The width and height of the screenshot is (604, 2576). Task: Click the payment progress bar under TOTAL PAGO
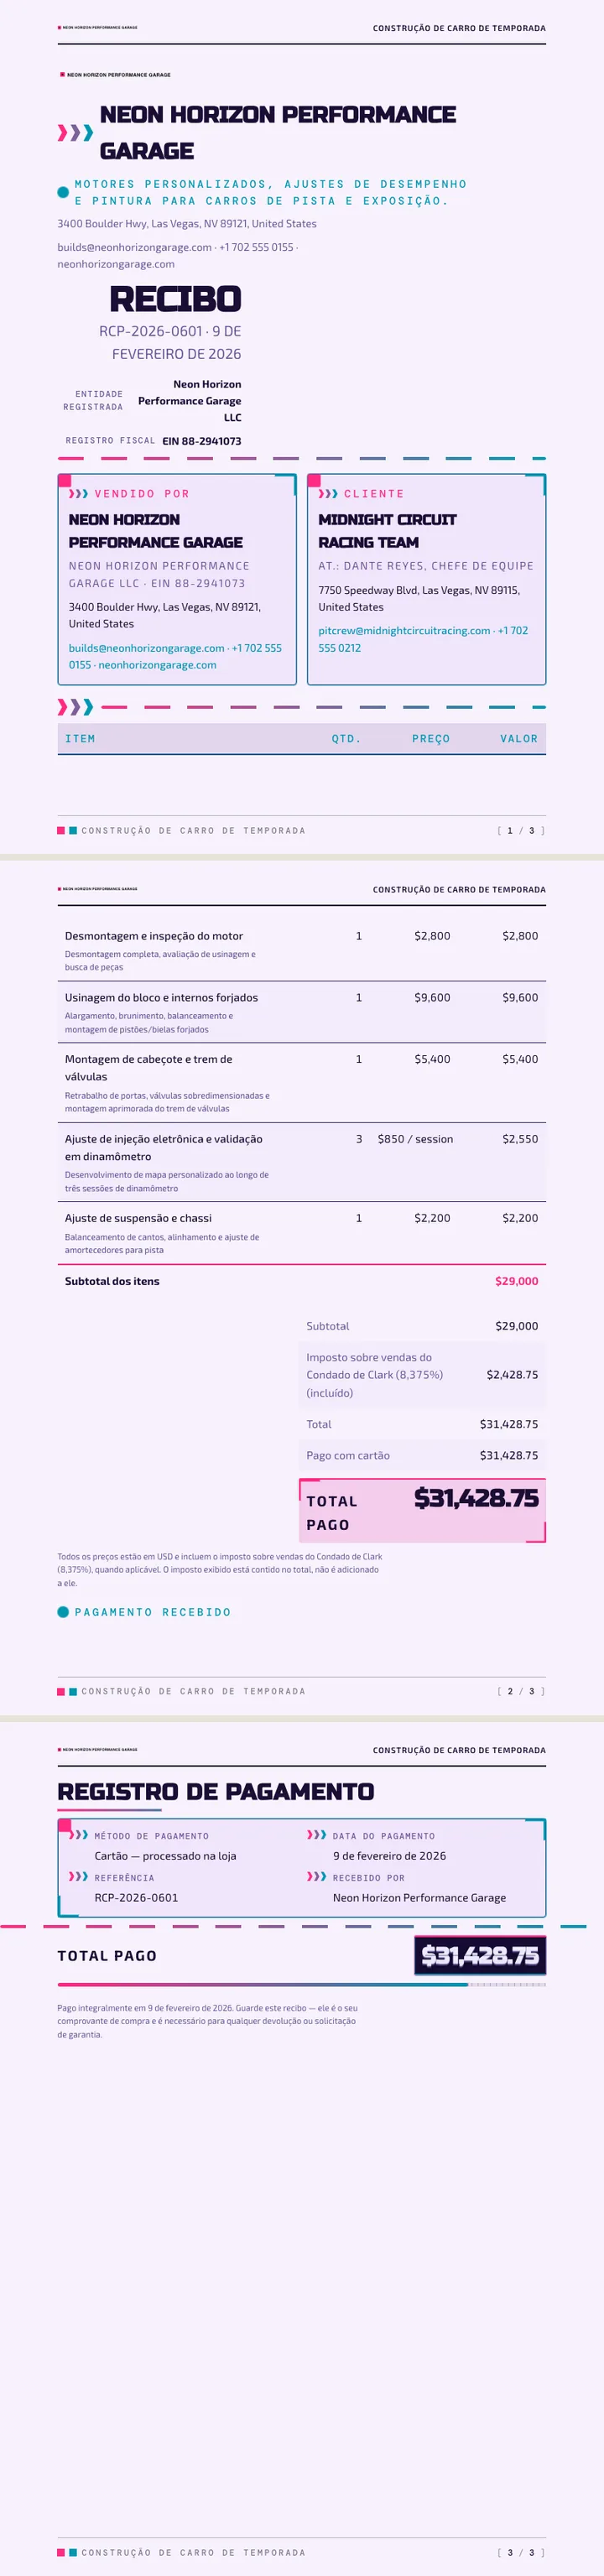[302, 1984]
